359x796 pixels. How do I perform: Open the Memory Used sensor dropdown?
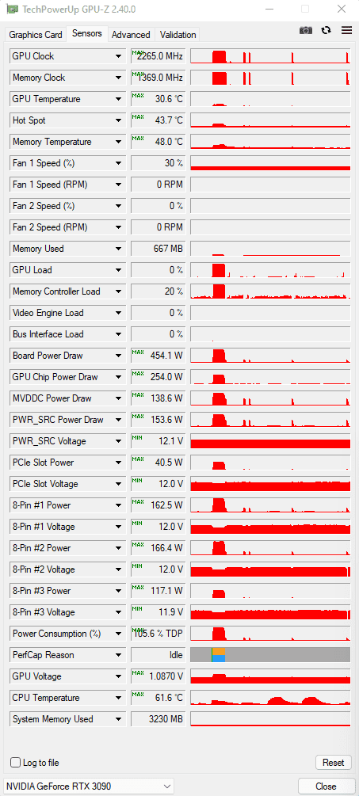tap(118, 249)
